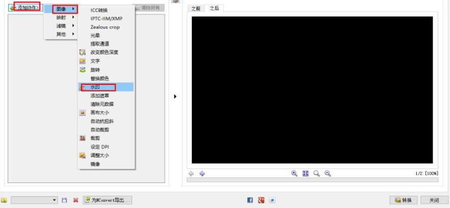450x208 pixels.
Task: Open the script preset dropdown
Action: (x=35, y=200)
